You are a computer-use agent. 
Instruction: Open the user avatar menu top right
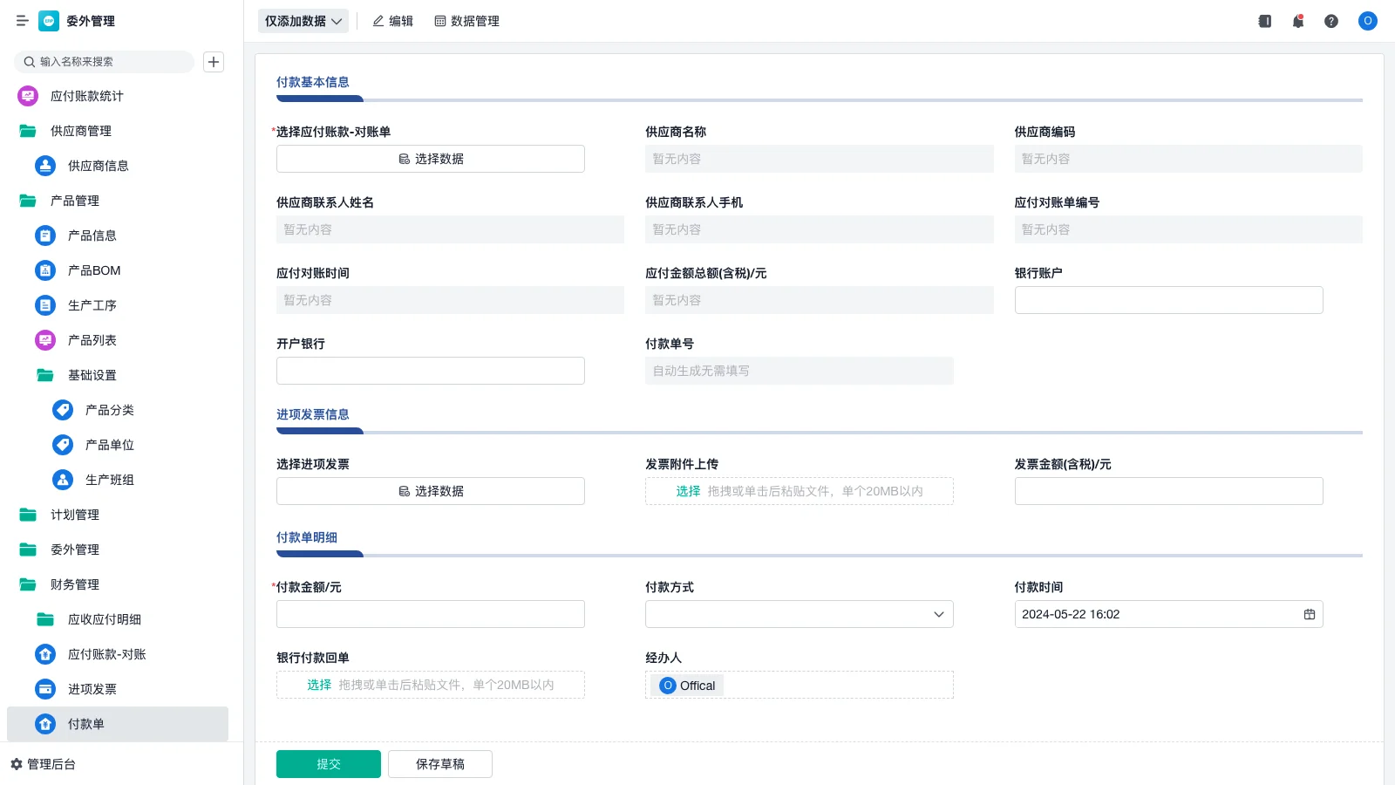tap(1366, 21)
